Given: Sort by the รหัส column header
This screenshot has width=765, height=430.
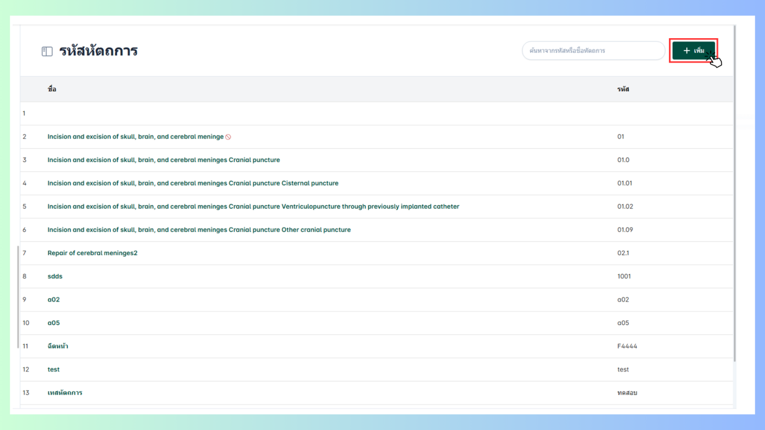Looking at the screenshot, I should (623, 89).
